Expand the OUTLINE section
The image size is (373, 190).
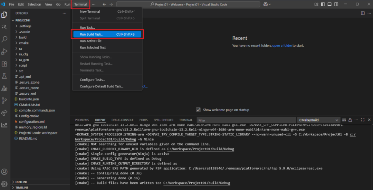click(x=21, y=182)
